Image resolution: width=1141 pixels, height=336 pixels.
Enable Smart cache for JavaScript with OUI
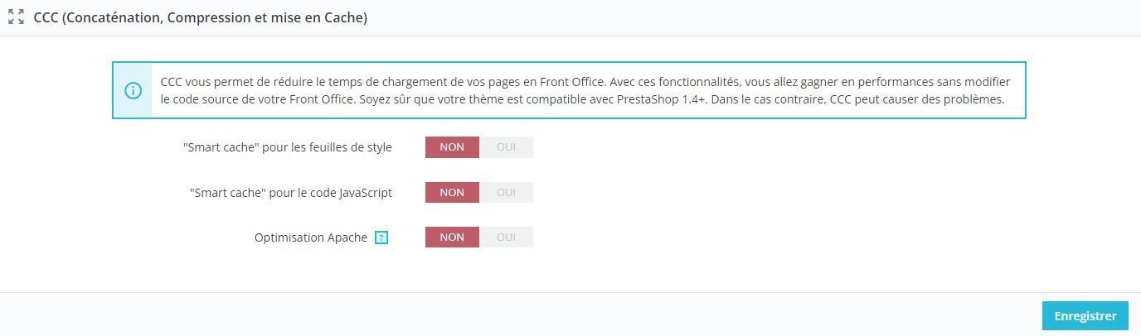click(506, 193)
